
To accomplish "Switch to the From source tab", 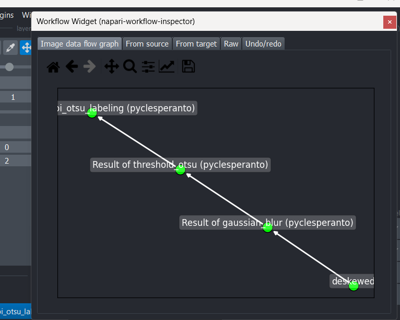I will (x=147, y=44).
